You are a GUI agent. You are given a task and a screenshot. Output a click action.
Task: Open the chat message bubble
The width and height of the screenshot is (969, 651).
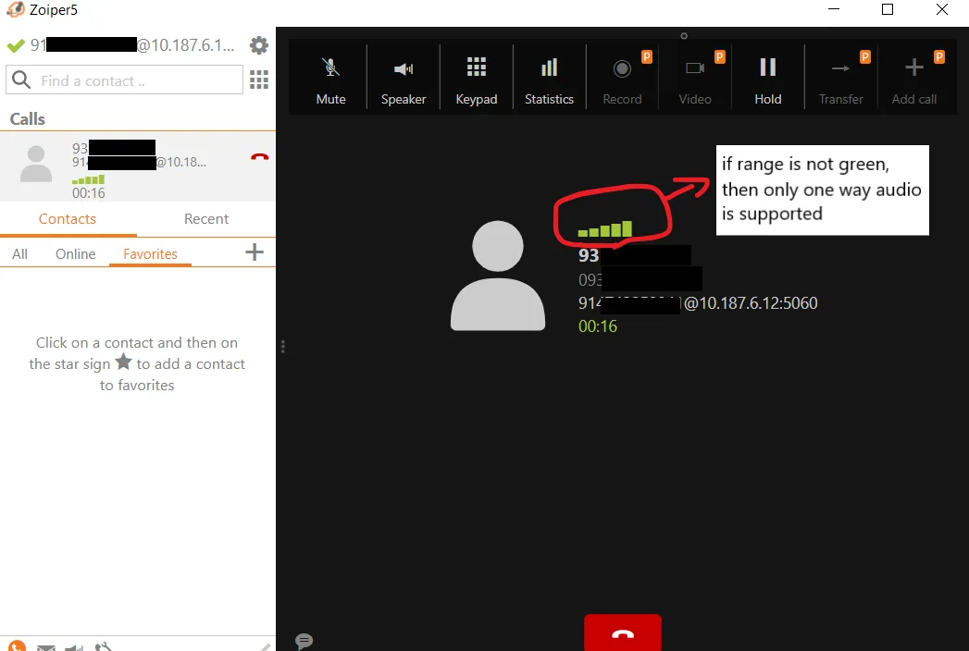pos(304,641)
